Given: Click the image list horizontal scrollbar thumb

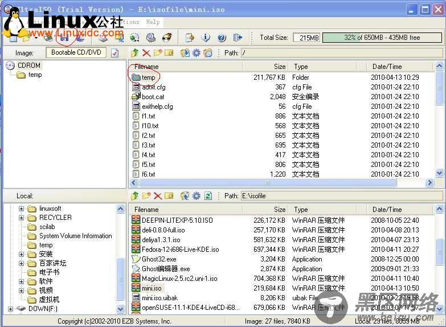Looking at the screenshot, I should point(267,183).
